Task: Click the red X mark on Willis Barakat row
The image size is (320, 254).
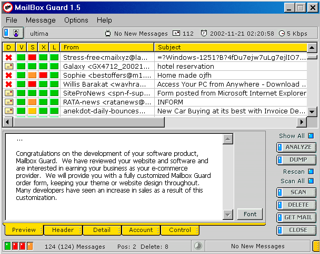Action: tap(8, 84)
